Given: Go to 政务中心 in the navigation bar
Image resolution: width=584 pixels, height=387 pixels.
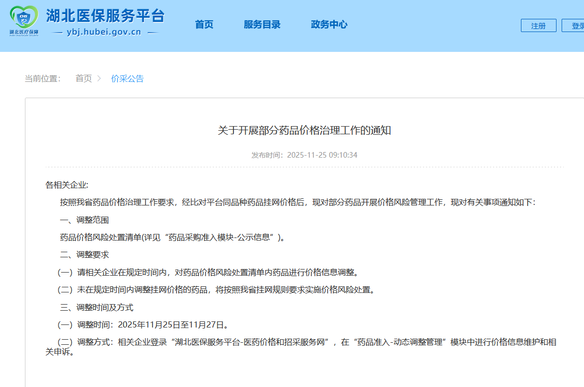Looking at the screenshot, I should pos(329,24).
